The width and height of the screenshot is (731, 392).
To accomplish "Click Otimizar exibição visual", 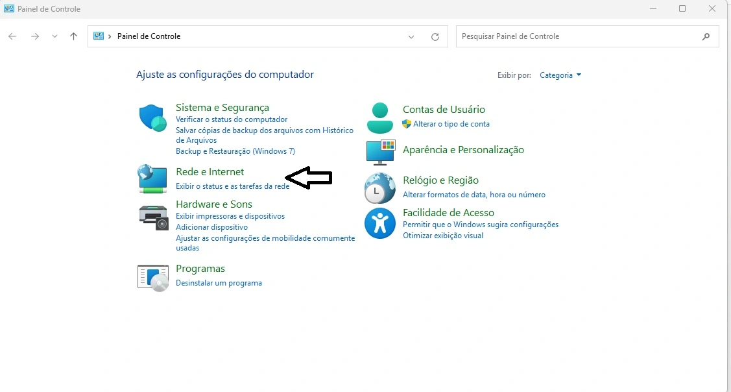I will (x=443, y=236).
